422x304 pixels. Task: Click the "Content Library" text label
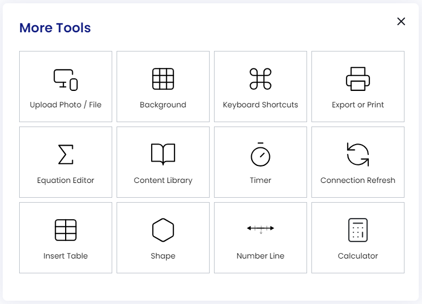pos(163,180)
